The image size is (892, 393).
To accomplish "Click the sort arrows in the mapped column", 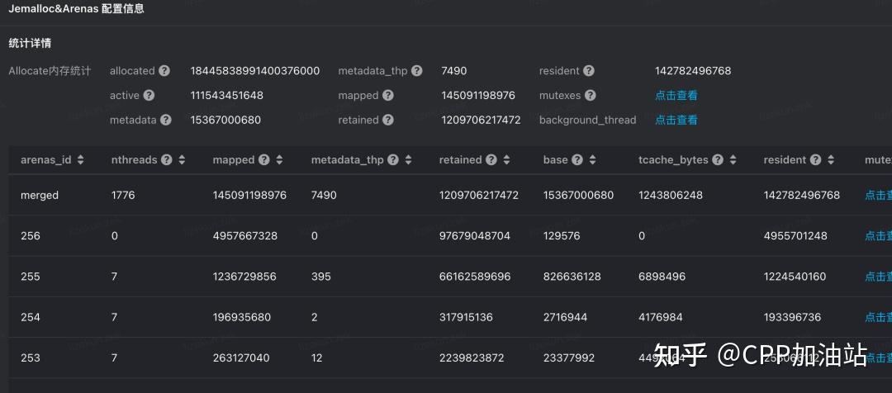I will 279,160.
